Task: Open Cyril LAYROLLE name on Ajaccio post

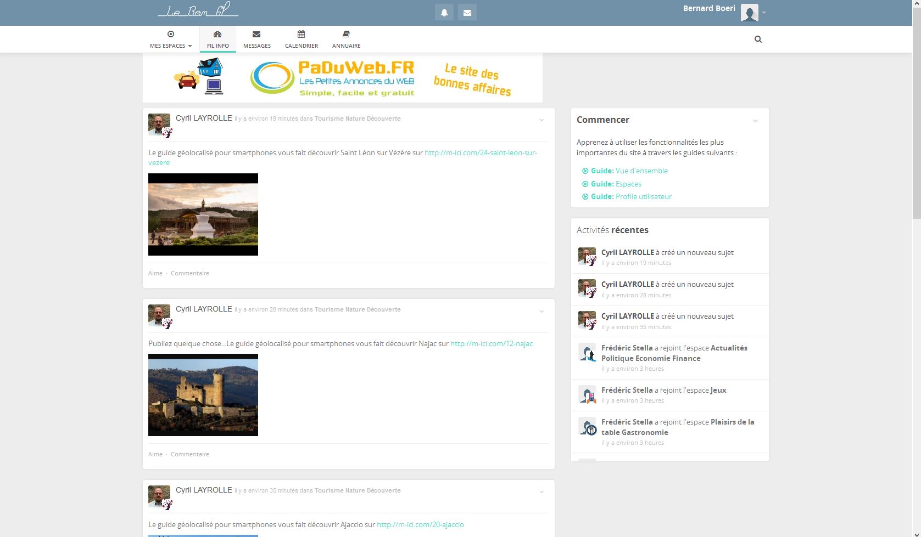Action: 204,490
